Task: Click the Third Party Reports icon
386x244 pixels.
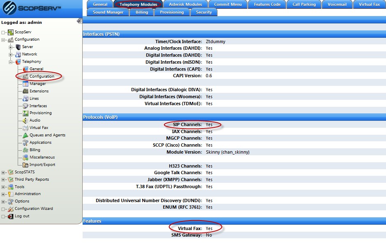Action: click(x=11, y=180)
